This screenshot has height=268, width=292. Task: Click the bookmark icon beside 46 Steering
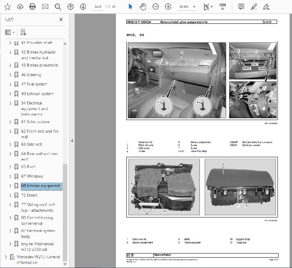[x=16, y=75]
